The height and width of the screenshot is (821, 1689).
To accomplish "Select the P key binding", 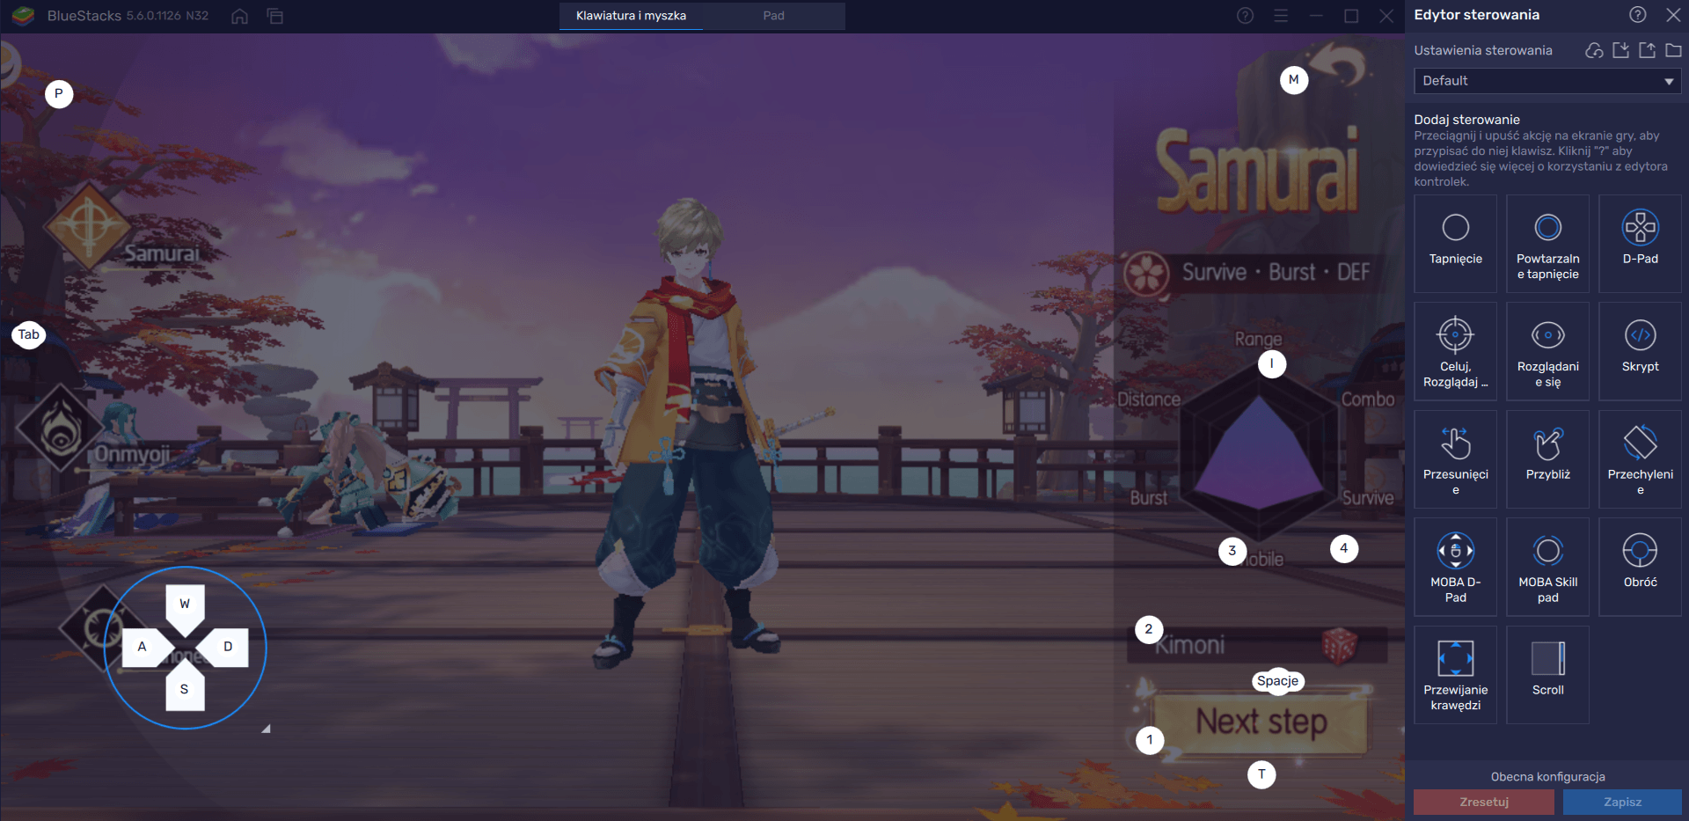I will [59, 93].
